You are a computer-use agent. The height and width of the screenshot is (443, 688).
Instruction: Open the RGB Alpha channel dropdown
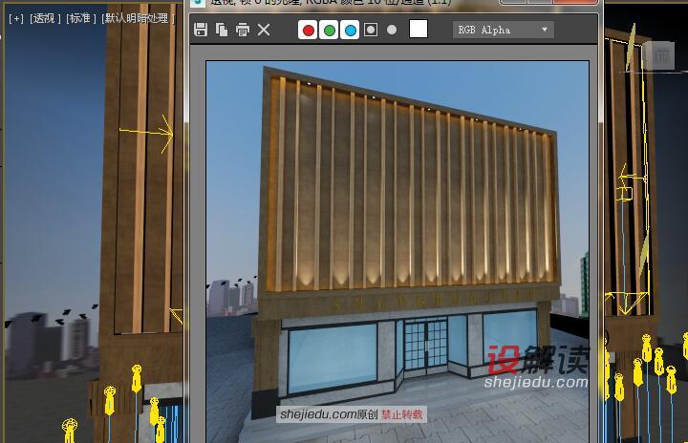pos(504,30)
